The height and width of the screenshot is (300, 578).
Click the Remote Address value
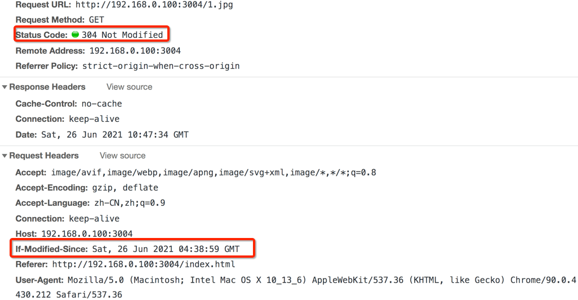pyautogui.click(x=135, y=51)
